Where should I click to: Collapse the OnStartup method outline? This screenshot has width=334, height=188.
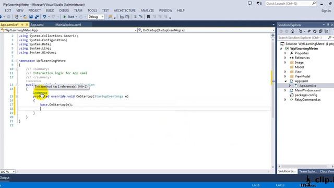(17, 96)
